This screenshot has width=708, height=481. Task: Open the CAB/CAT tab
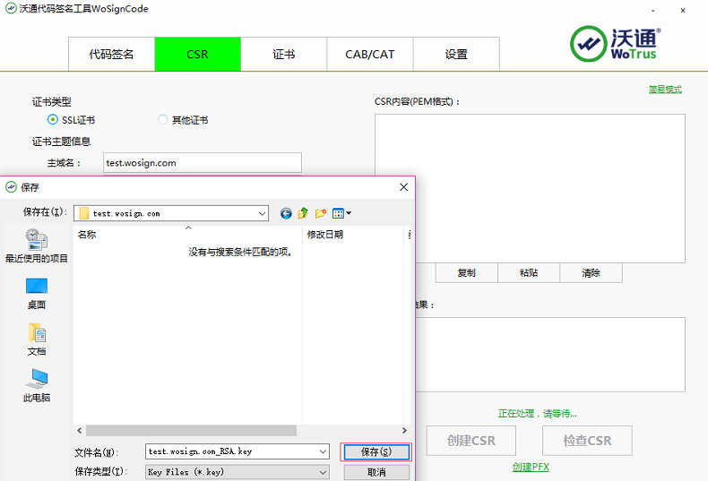(370, 55)
